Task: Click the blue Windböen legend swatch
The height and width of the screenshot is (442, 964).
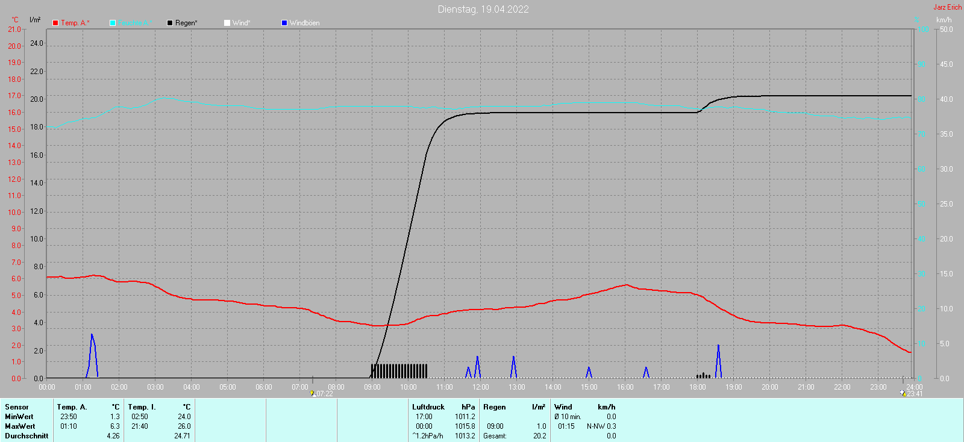Action: (284, 23)
